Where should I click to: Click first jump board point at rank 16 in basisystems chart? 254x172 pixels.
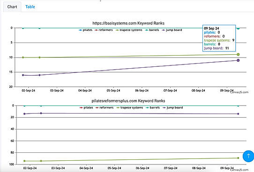(23, 75)
